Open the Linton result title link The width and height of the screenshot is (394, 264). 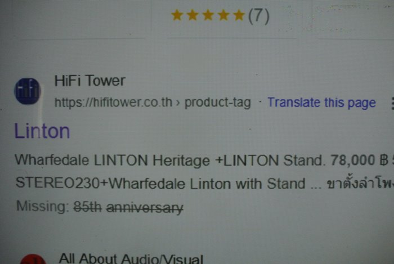click(x=42, y=131)
